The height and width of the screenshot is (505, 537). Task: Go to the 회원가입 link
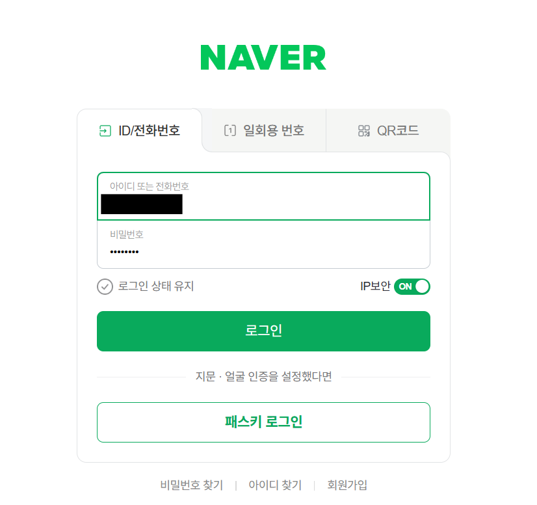pos(347,485)
